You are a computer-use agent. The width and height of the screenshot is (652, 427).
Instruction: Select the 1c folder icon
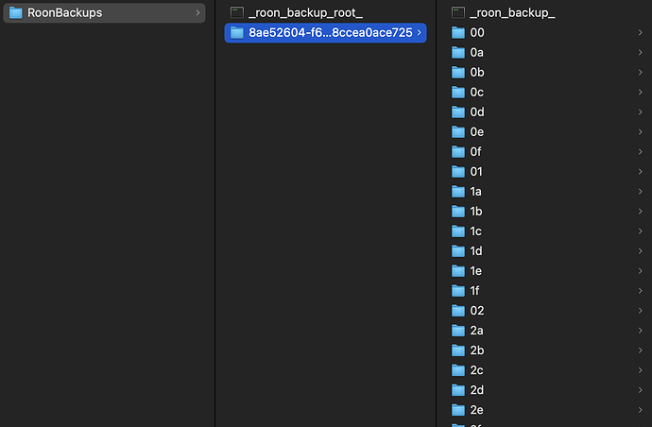coord(458,231)
